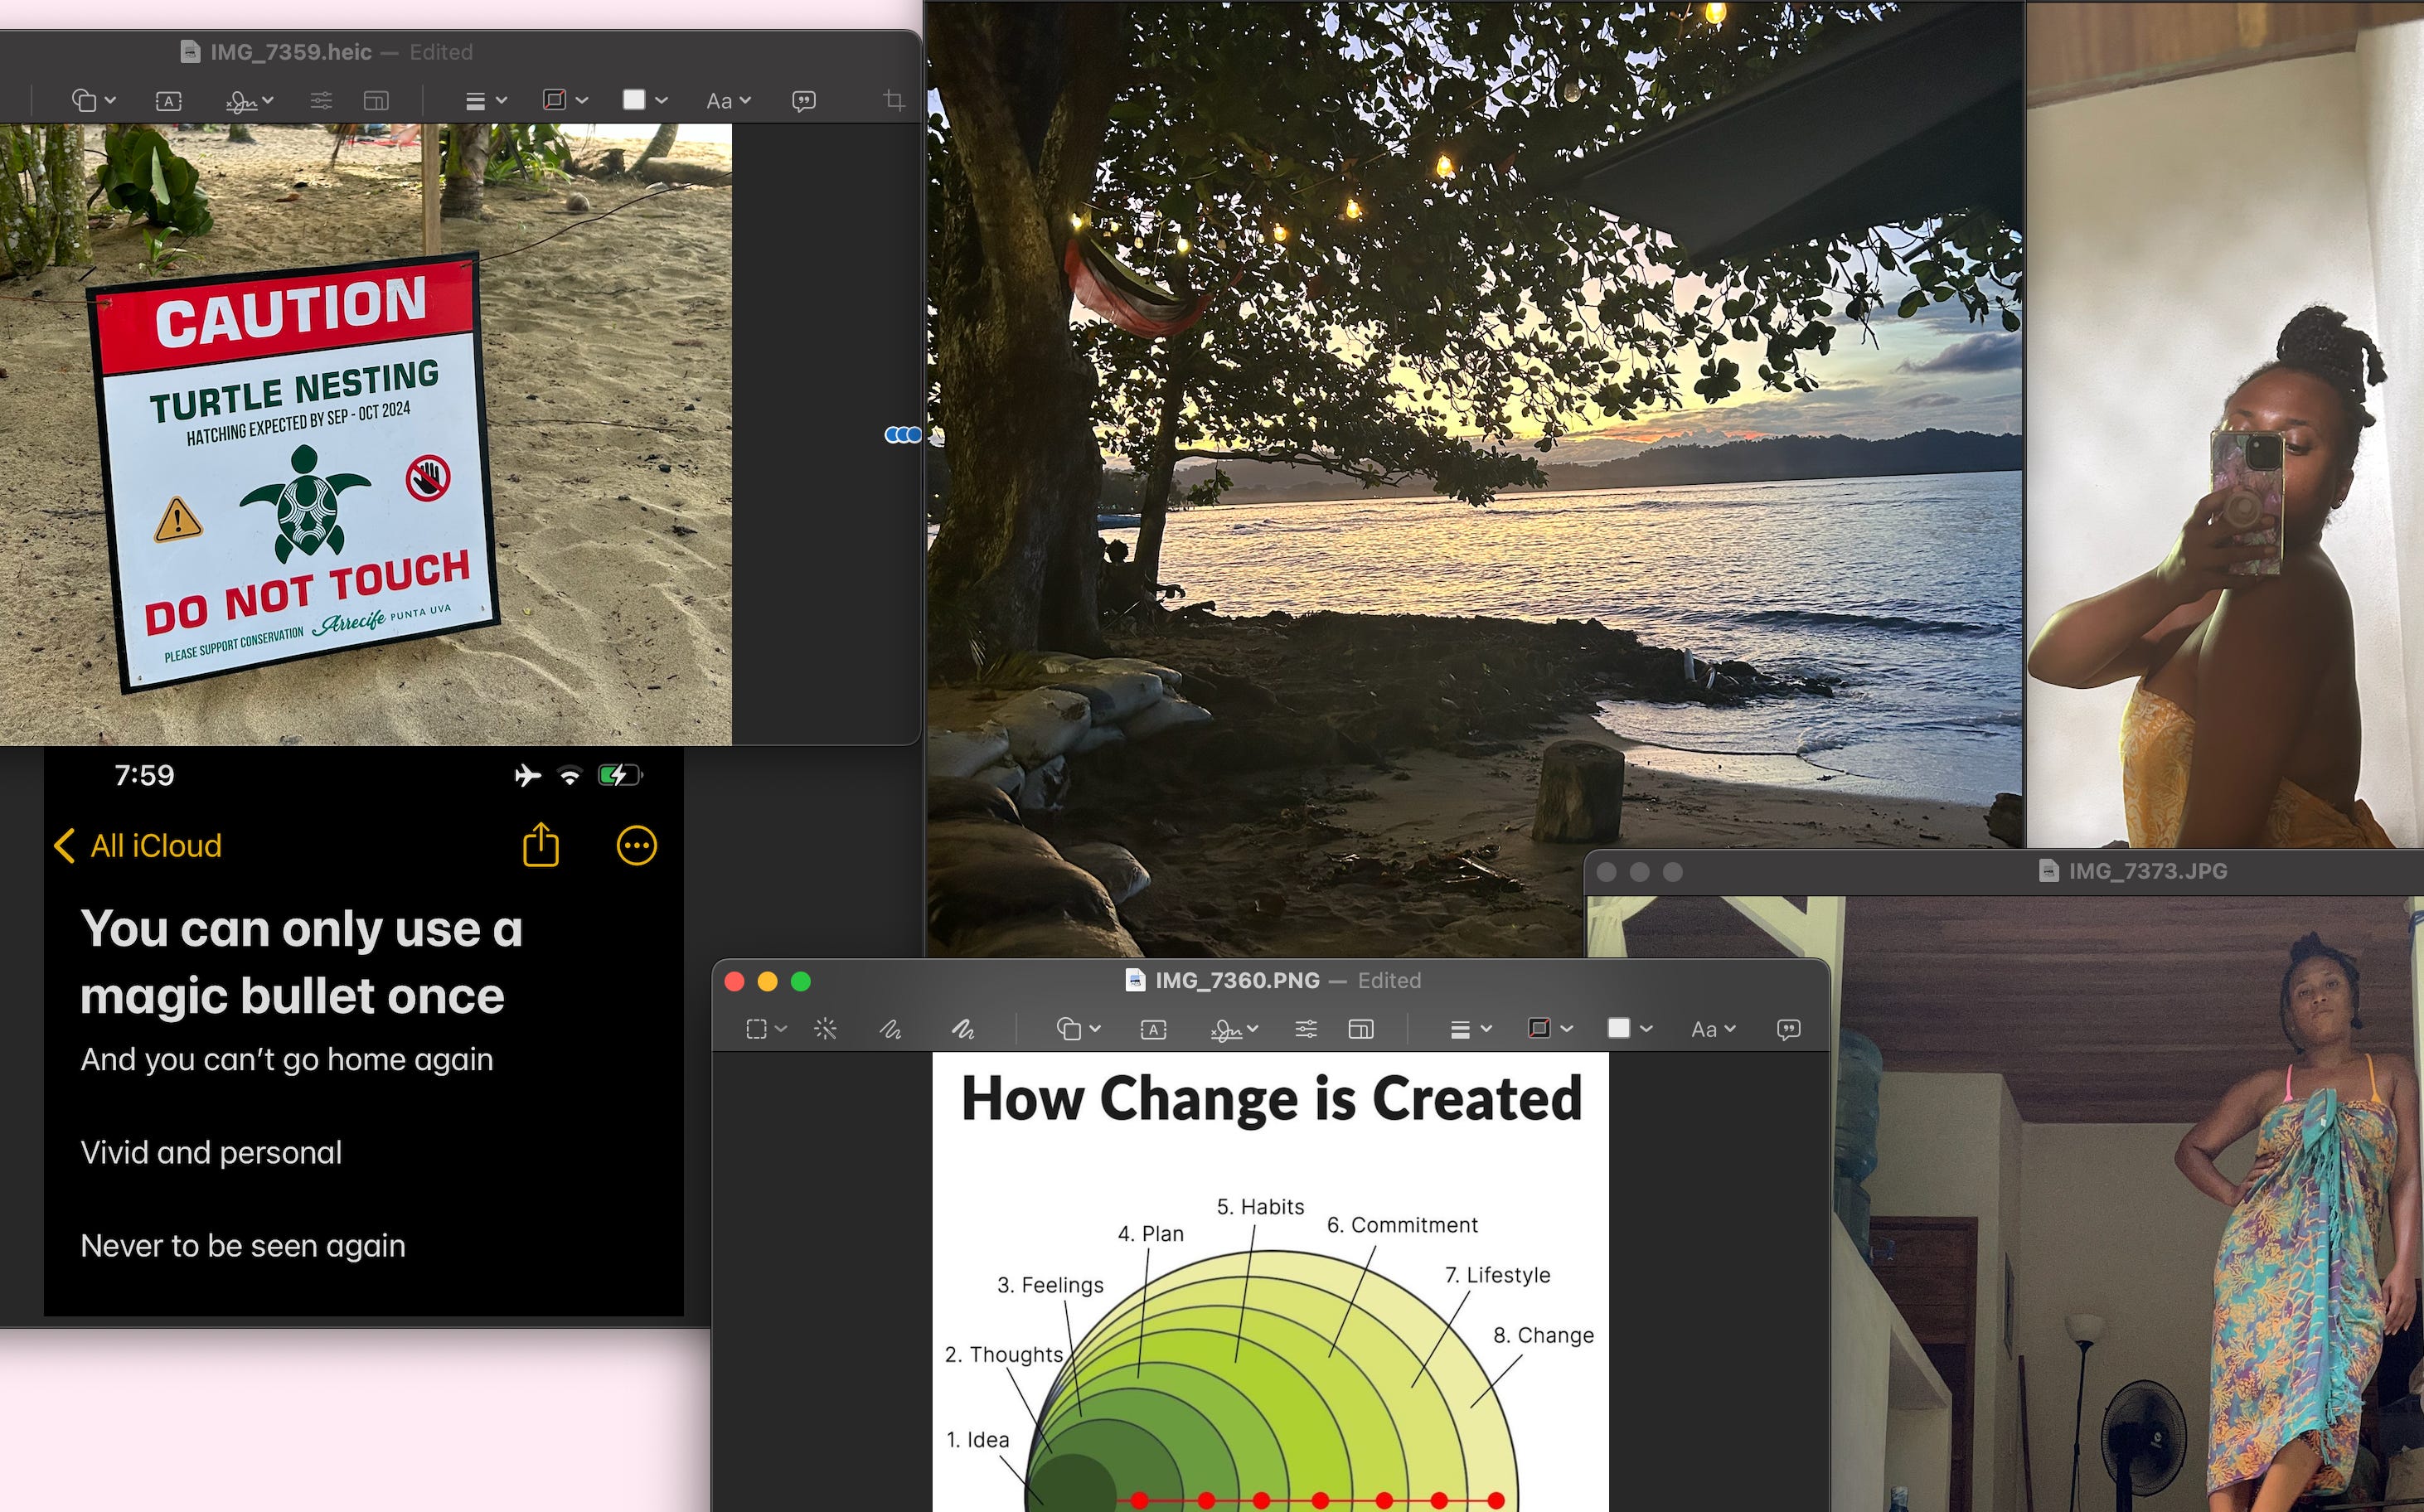This screenshot has width=2424, height=1512.
Task: Click Edited label in IMG_7360.PNG title bar
Action: [1389, 980]
